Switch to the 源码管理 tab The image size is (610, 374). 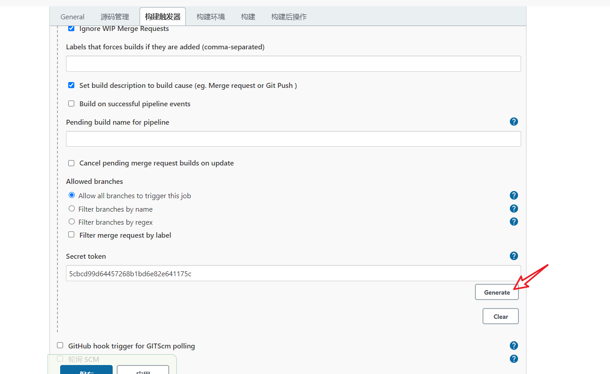click(x=115, y=17)
